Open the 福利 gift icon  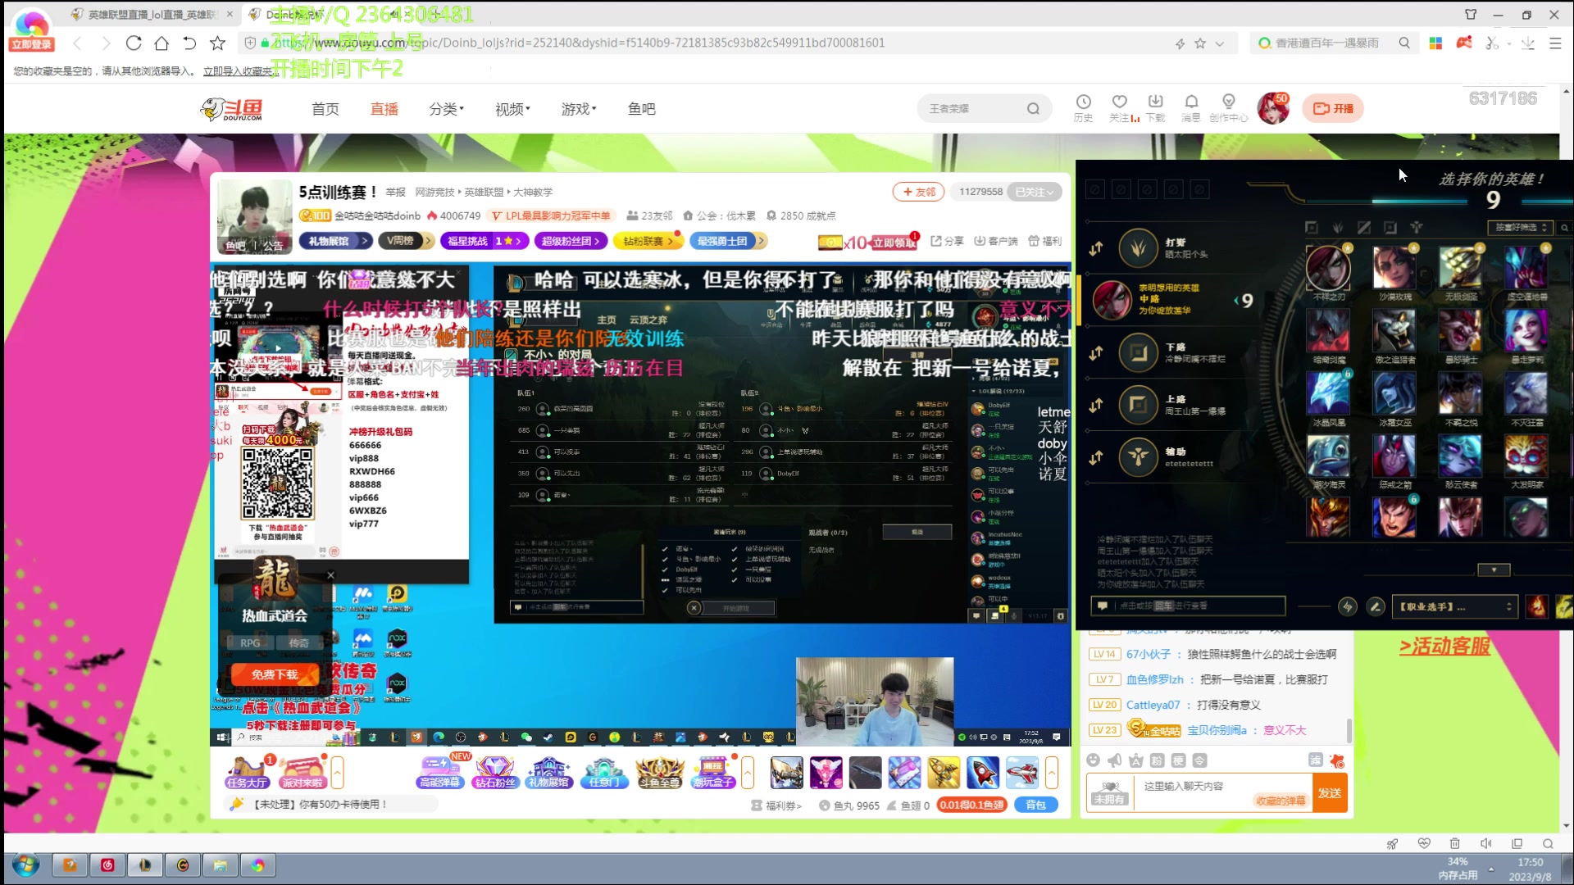click(1045, 241)
